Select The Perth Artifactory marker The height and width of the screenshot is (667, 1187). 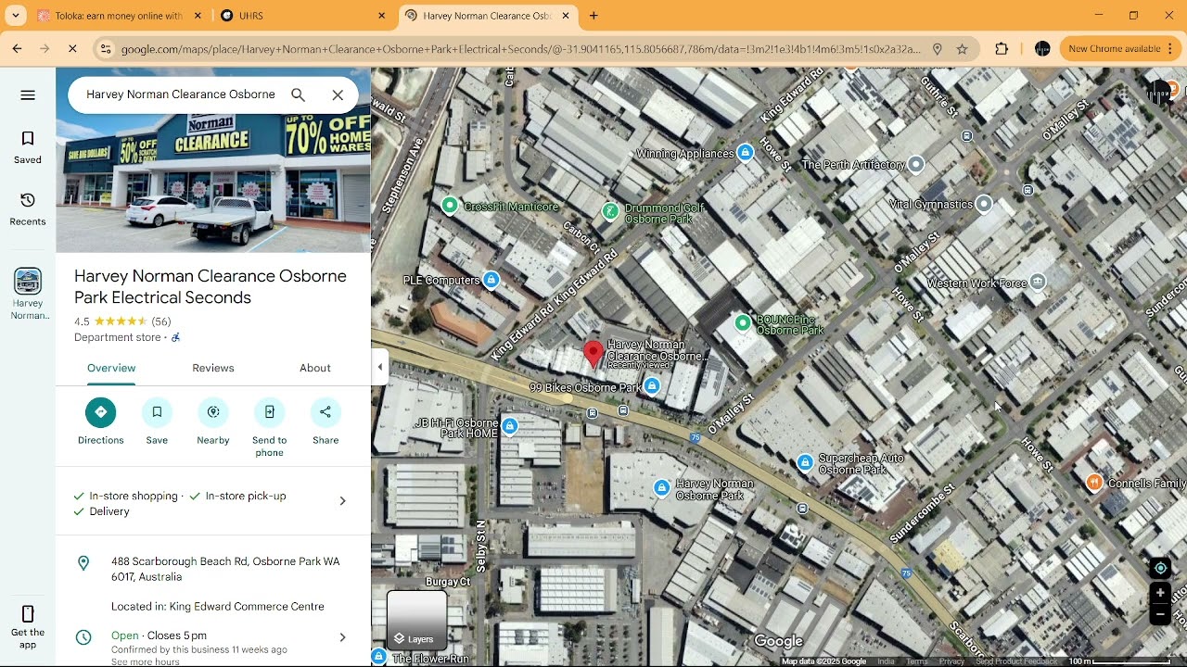[916, 164]
